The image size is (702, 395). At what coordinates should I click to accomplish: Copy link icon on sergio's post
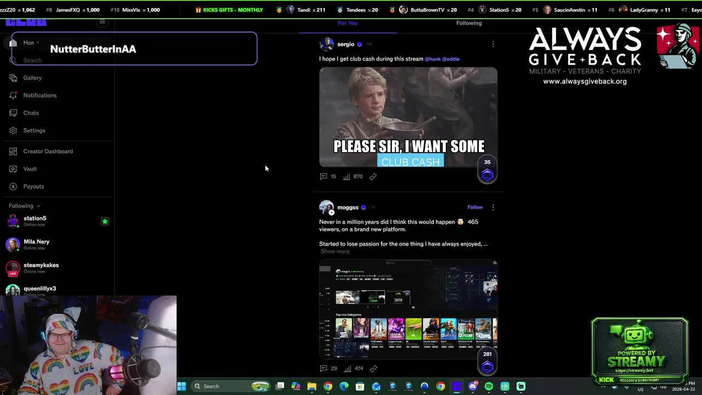(x=373, y=177)
